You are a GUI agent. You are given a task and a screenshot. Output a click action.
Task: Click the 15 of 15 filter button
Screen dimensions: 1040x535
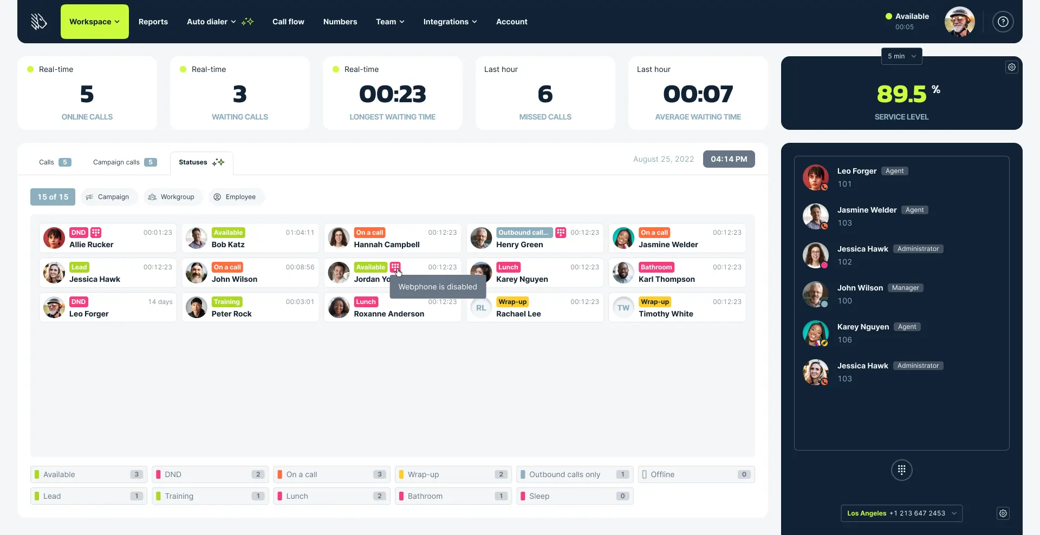[53, 196]
